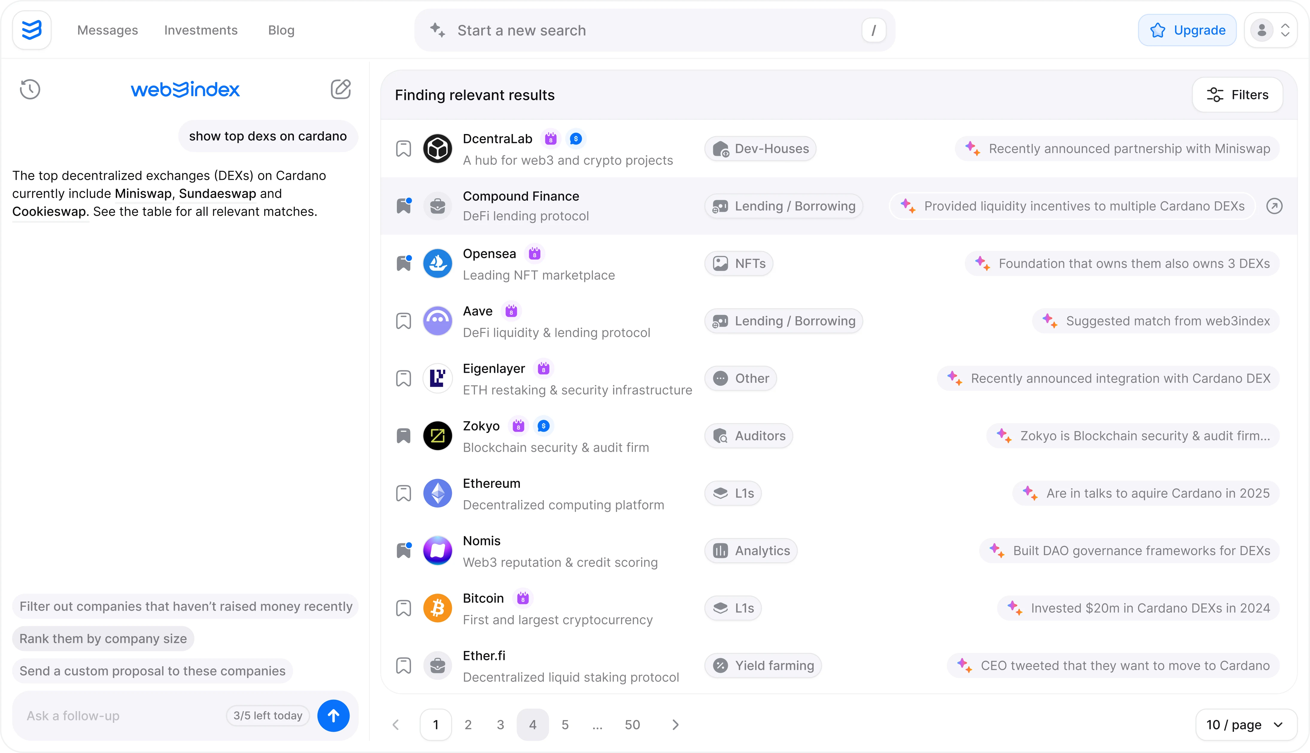This screenshot has height=753, width=1310.
Task: Select 'Rank them by company size' suggestion
Action: (103, 638)
